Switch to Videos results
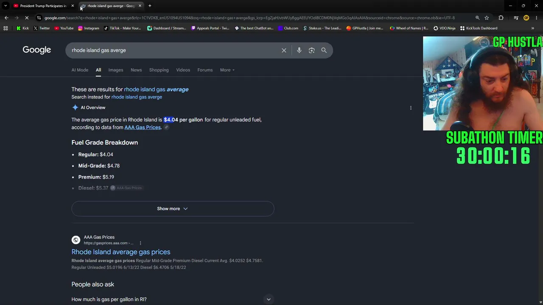 tap(183, 70)
